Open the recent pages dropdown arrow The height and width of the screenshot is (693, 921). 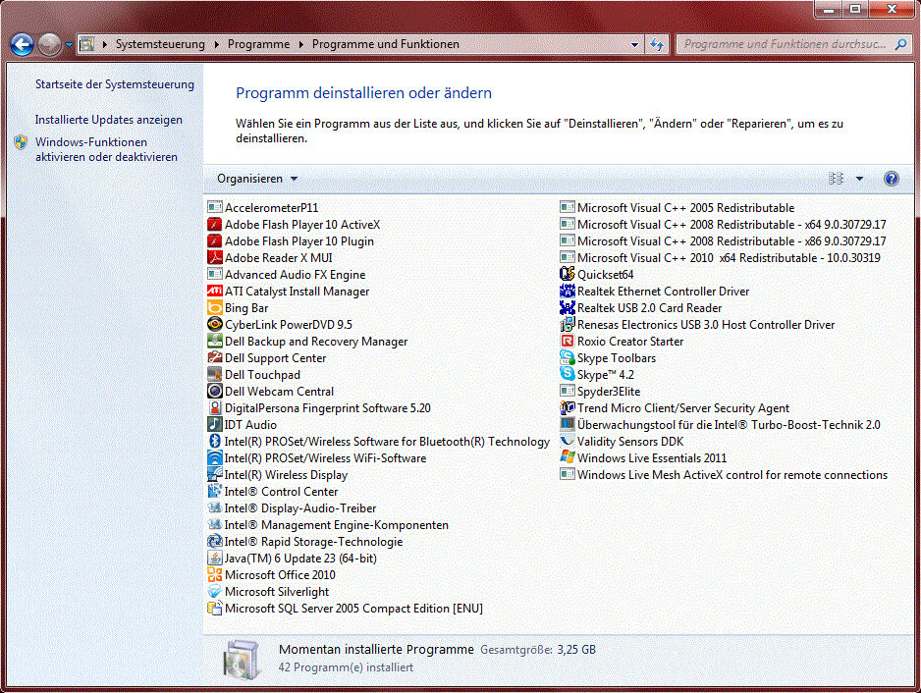click(69, 44)
